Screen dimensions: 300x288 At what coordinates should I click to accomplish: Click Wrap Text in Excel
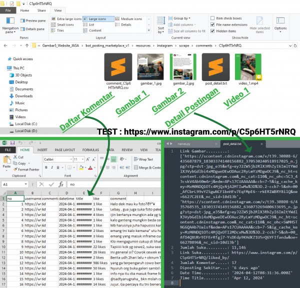click(x=143, y=159)
